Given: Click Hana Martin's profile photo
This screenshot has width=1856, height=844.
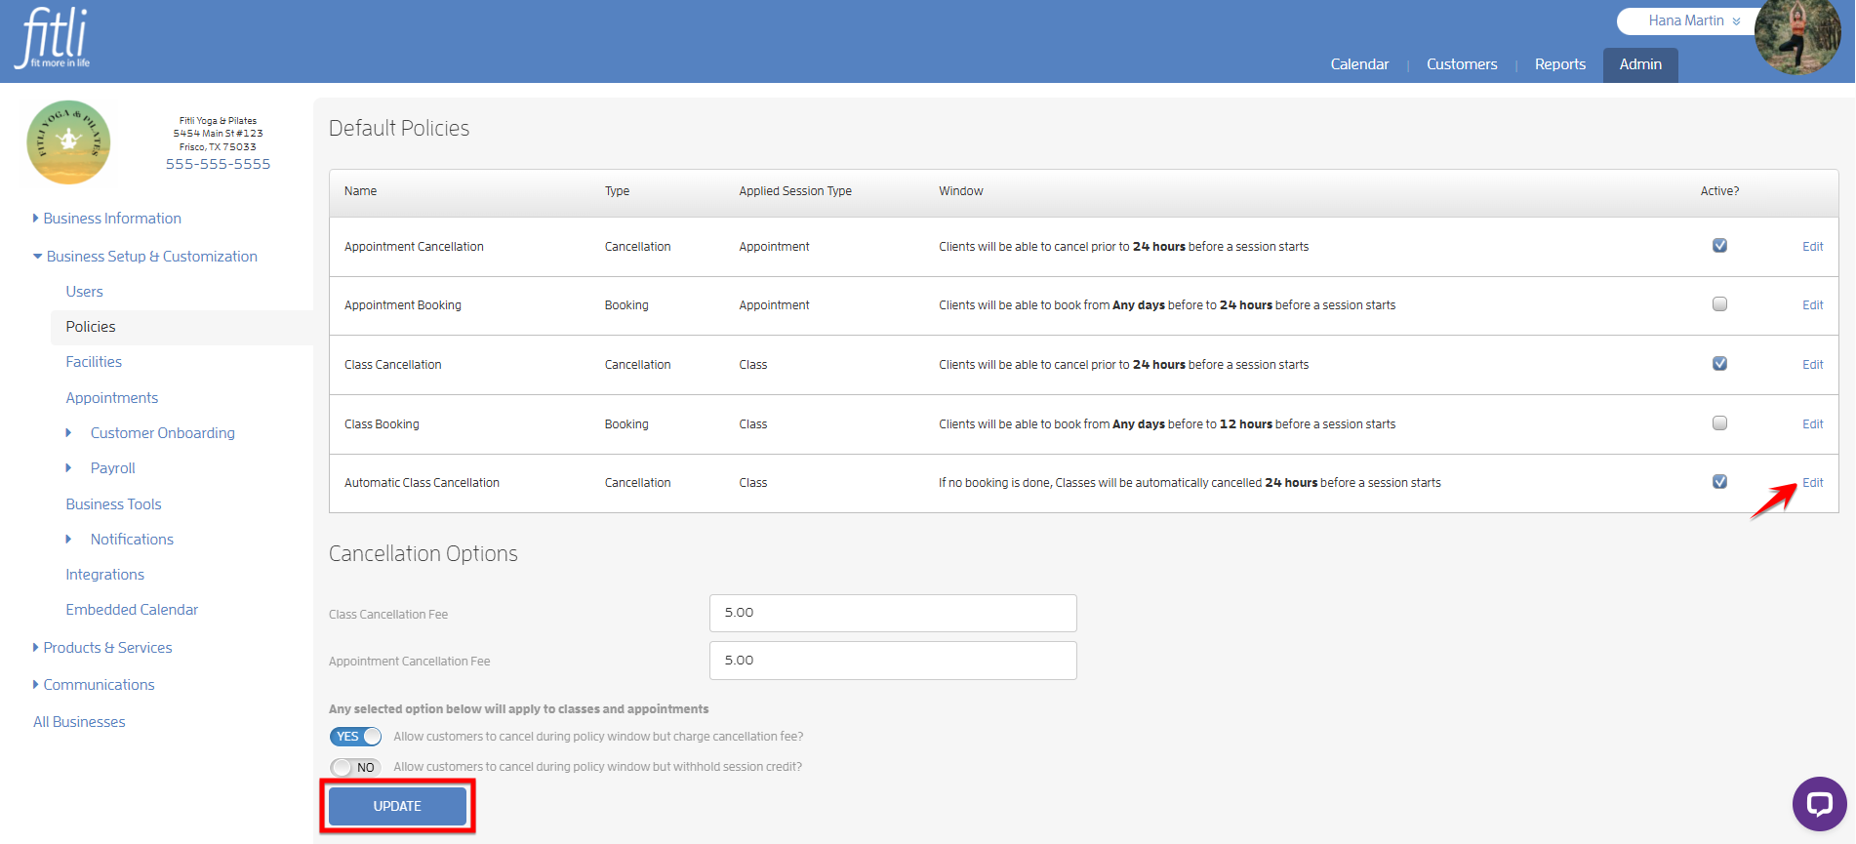Looking at the screenshot, I should [1797, 36].
